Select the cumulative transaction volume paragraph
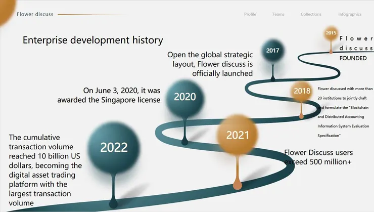The image size is (374, 212). pos(45,171)
